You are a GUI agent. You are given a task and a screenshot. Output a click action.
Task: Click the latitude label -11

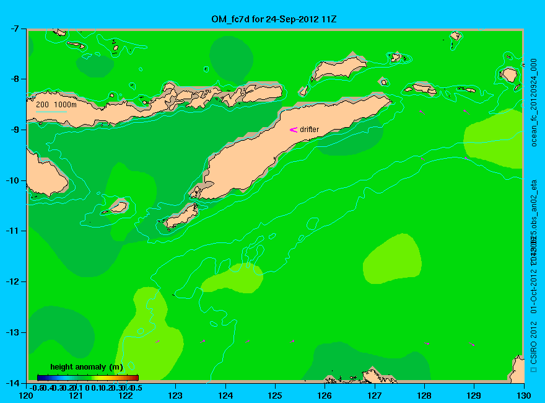(x=11, y=231)
